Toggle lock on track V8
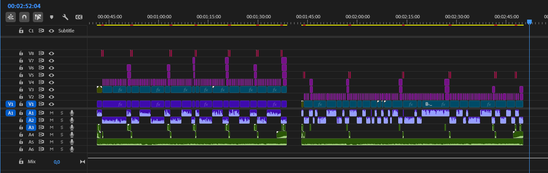 (x=21, y=53)
